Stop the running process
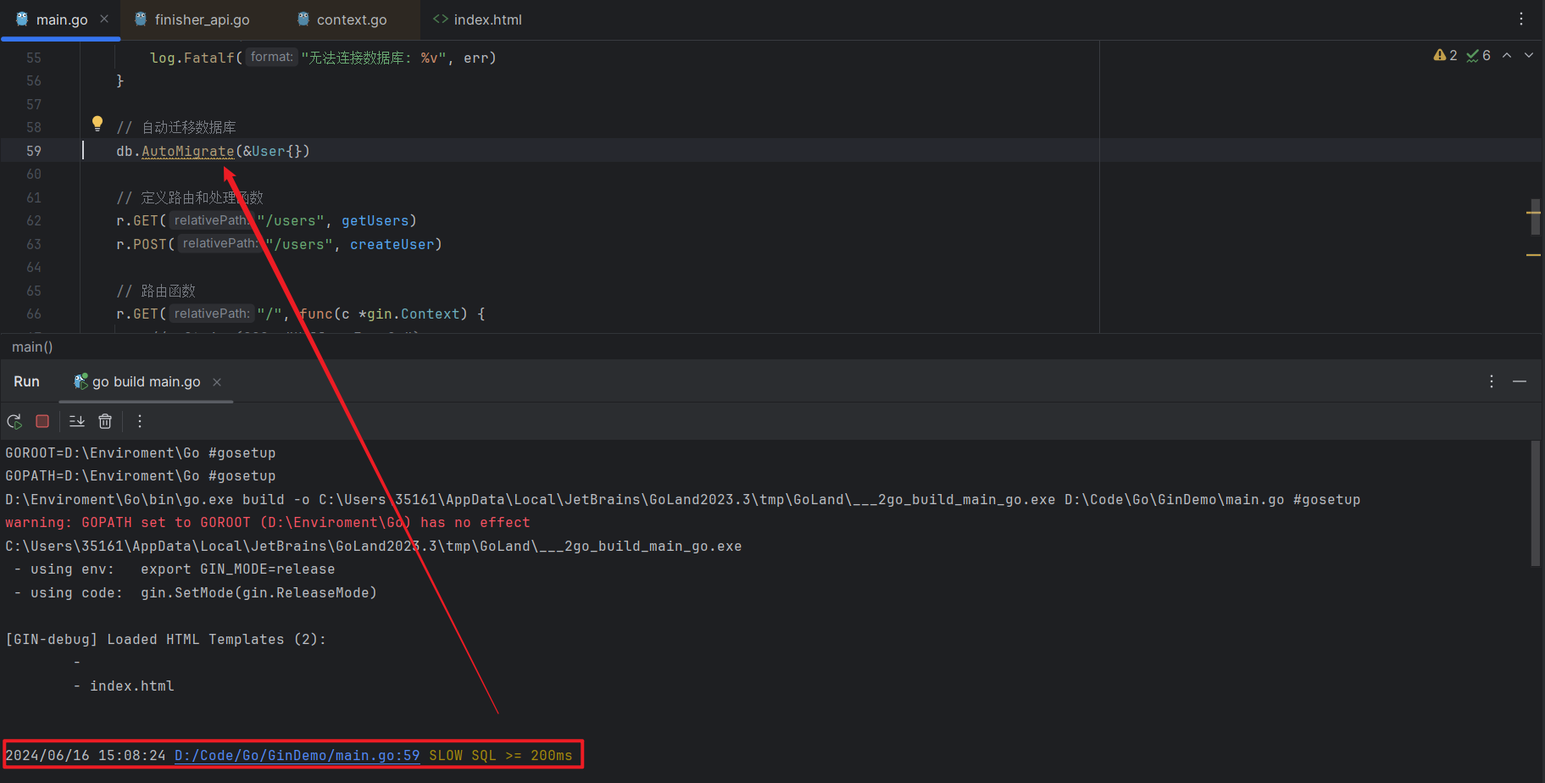This screenshot has width=1545, height=783. [x=42, y=421]
